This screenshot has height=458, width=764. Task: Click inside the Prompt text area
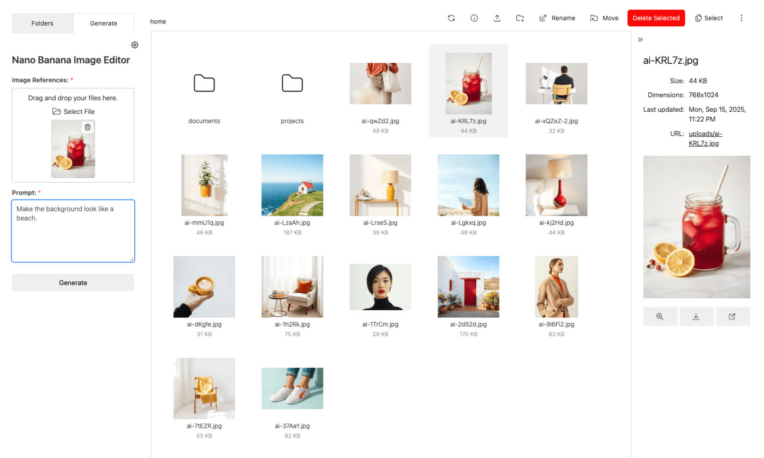(73, 229)
